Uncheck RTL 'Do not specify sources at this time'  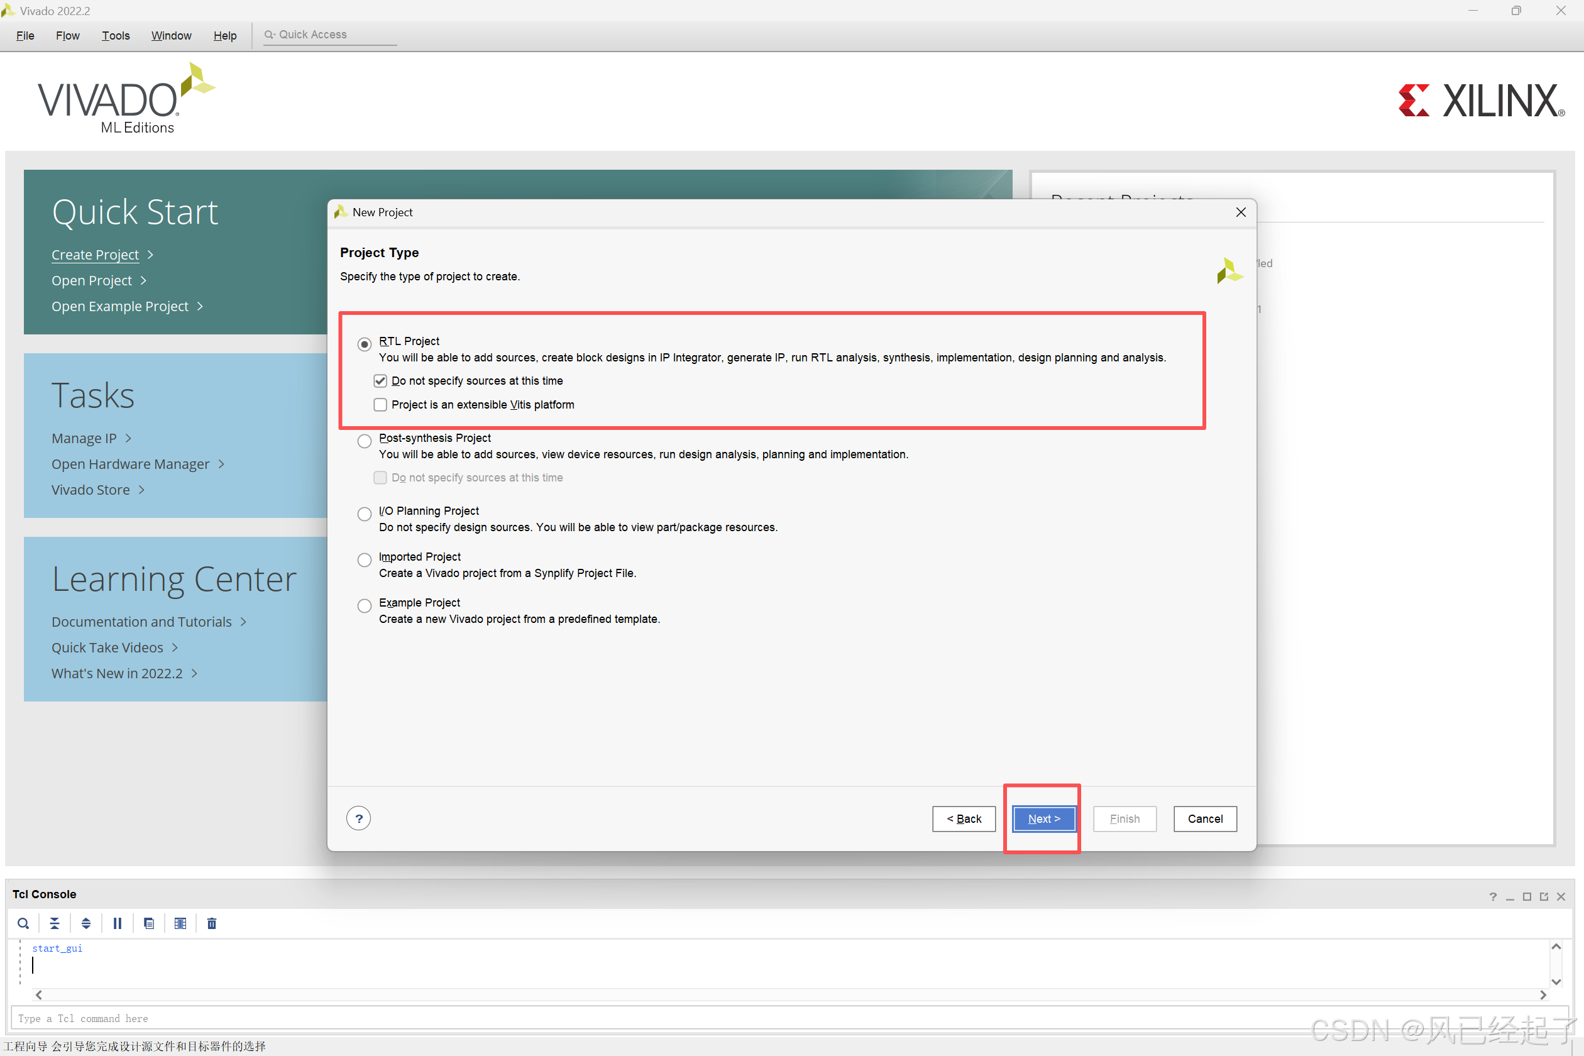point(380,380)
